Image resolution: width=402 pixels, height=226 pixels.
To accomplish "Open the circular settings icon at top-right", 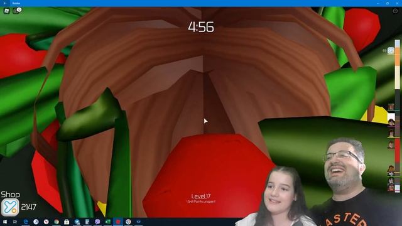I will [395, 11].
